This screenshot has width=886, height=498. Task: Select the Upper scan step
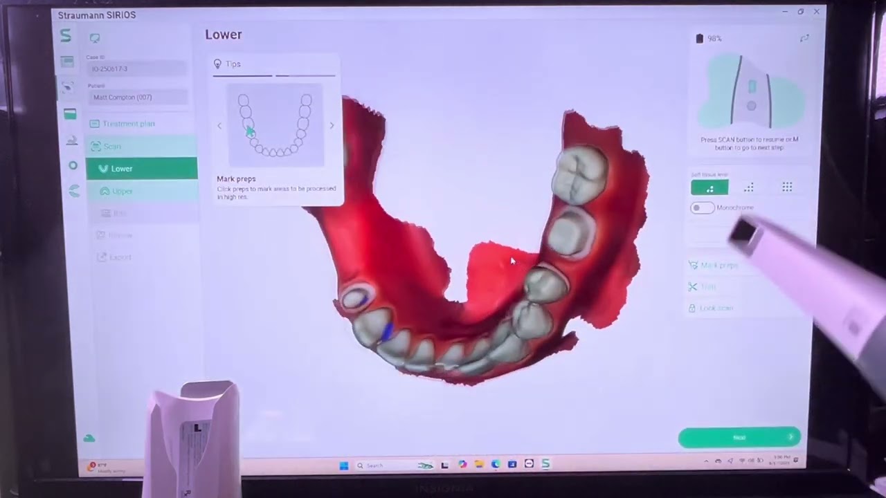coord(142,191)
